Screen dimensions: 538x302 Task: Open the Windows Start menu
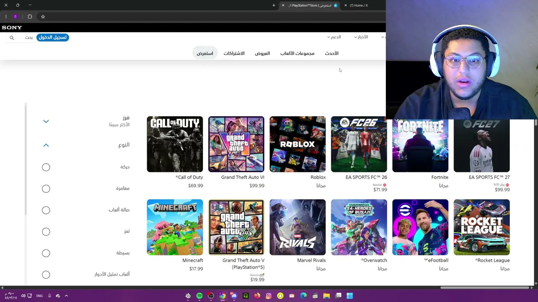[350, 296]
